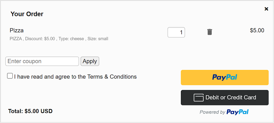Remove the Pizza item with trash icon
The height and width of the screenshot is (123, 274).
210,32
